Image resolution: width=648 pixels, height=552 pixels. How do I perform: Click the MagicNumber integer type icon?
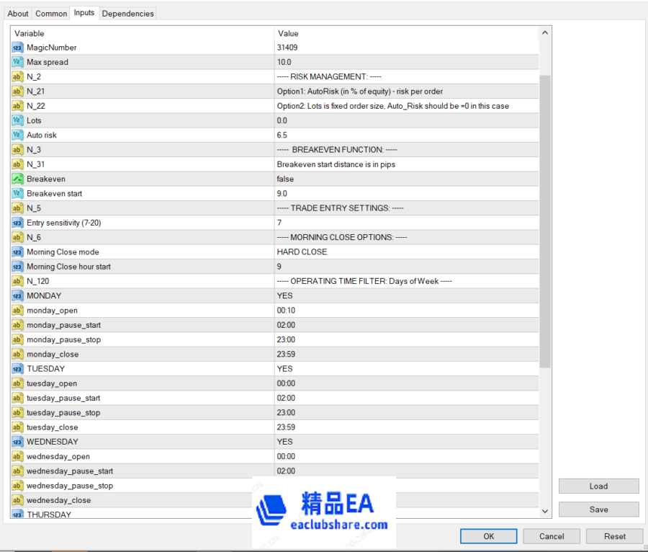click(x=17, y=48)
